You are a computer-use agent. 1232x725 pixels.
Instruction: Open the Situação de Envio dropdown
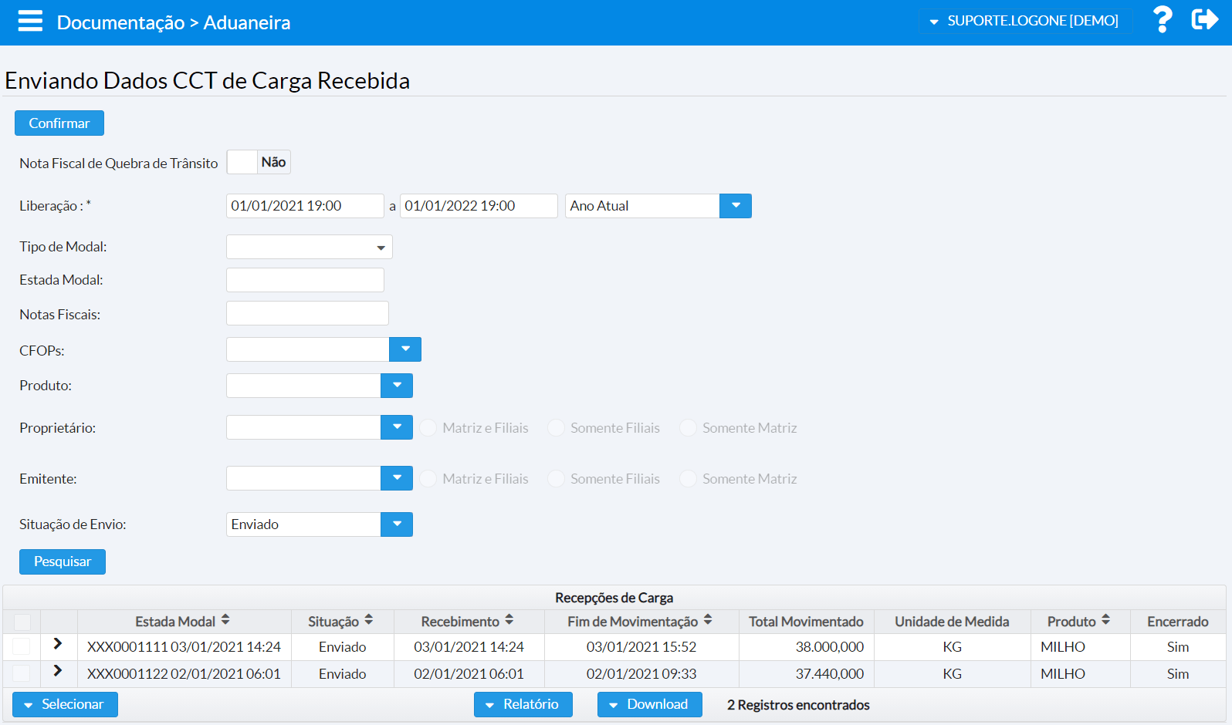tap(397, 524)
